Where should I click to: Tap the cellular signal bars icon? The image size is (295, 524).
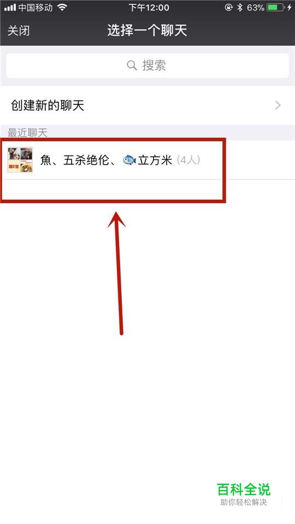tap(10, 7)
